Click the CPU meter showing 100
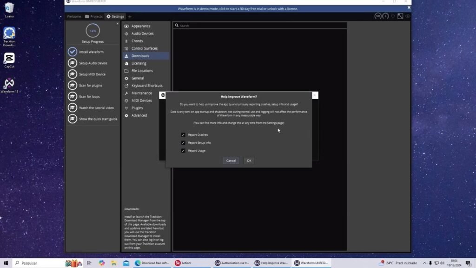Viewport: 476px width, 268px height. 377,16
